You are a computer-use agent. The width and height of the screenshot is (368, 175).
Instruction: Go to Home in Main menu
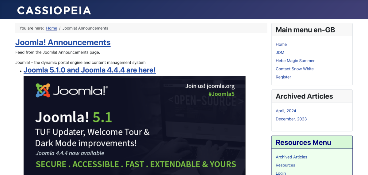(x=281, y=44)
